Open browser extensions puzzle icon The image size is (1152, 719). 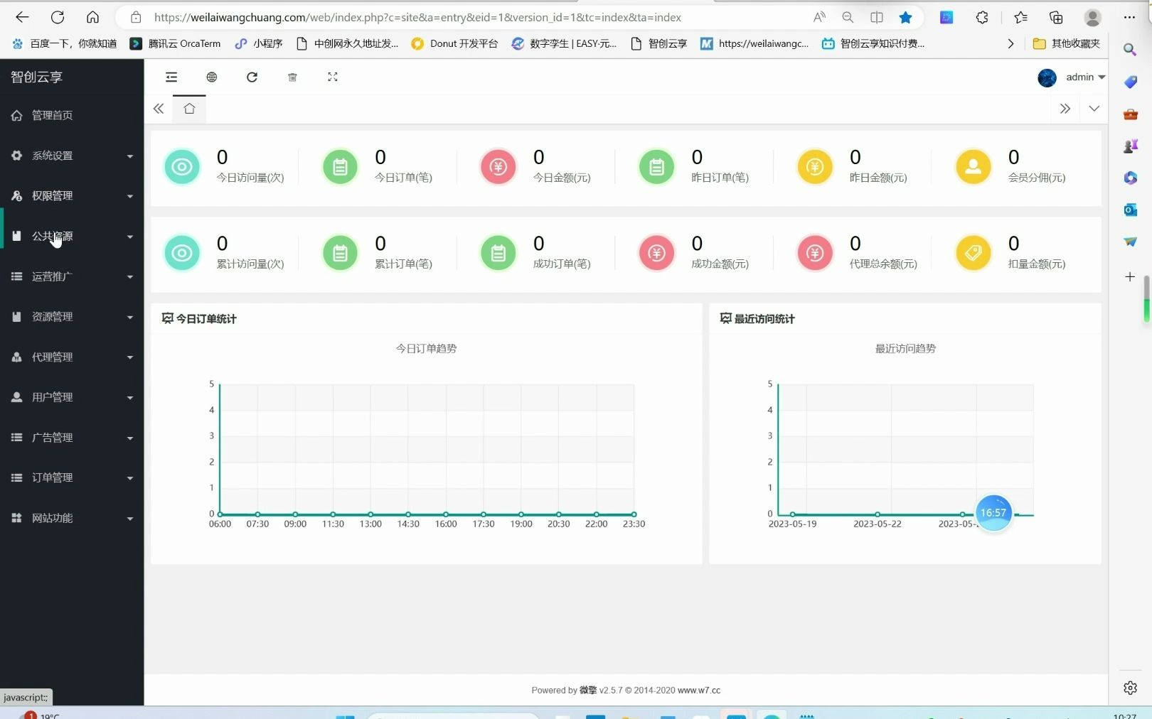[982, 17]
